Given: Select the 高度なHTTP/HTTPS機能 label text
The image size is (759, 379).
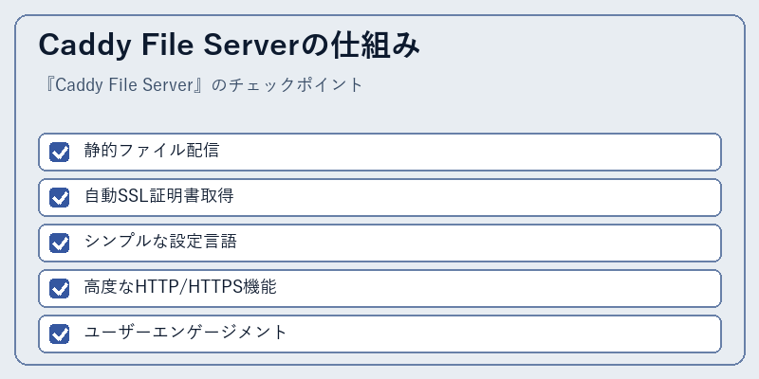Looking at the screenshot, I should point(180,287).
